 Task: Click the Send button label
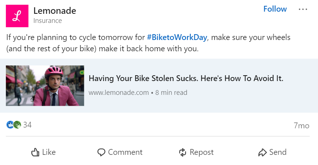pyautogui.click(x=278, y=152)
